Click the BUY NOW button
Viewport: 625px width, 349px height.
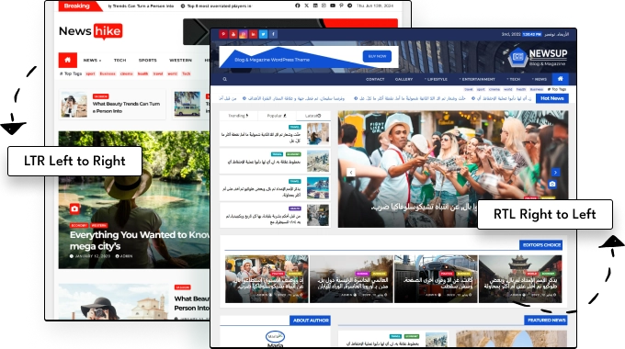377,56
